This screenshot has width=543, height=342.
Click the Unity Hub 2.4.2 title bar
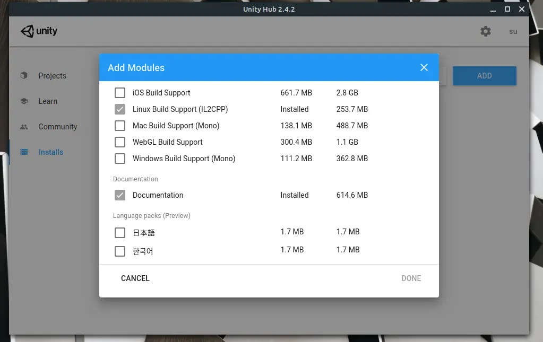coord(269,10)
